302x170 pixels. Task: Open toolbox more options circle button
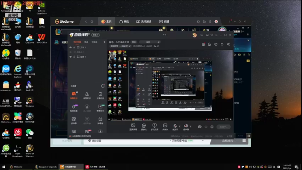103,86
